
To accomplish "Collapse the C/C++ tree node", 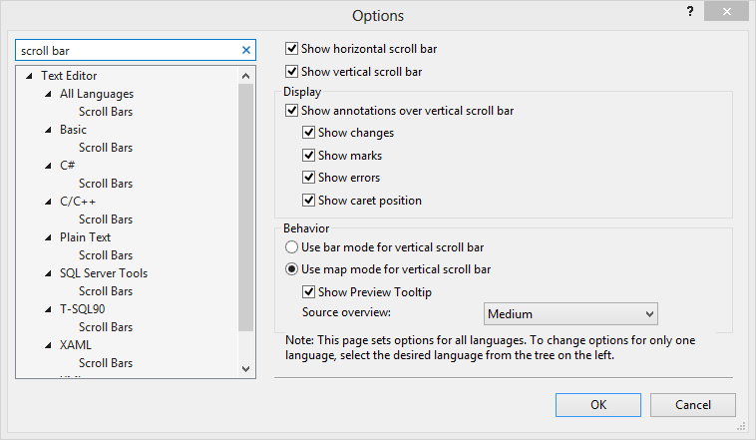I will 49,202.
